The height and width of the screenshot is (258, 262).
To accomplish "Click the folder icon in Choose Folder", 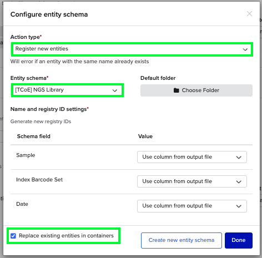I will [177, 90].
